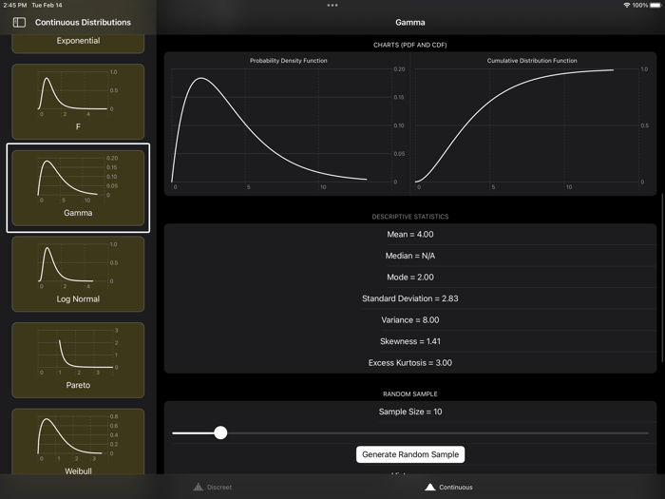
Task: Select the Exponential distribution item
Action: (x=78, y=42)
